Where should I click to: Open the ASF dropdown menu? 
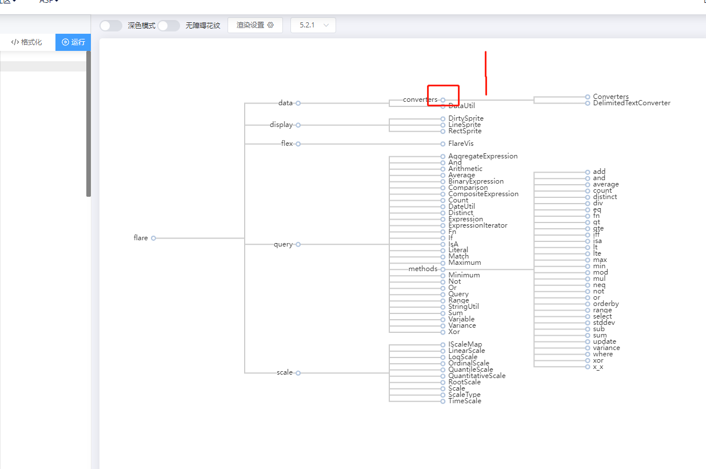47,3
